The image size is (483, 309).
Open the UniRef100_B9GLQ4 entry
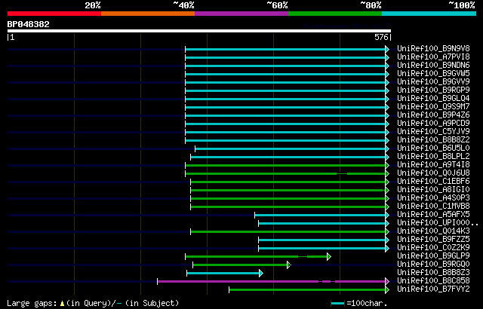click(433, 99)
